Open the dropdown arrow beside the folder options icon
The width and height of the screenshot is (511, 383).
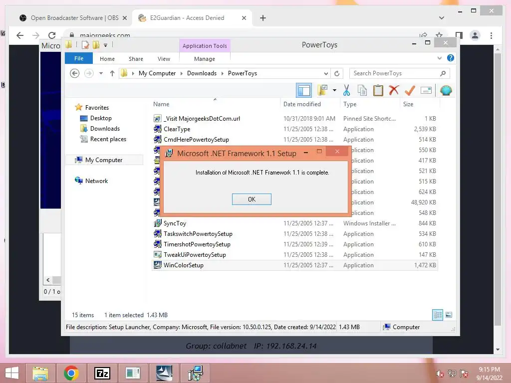tap(334, 90)
